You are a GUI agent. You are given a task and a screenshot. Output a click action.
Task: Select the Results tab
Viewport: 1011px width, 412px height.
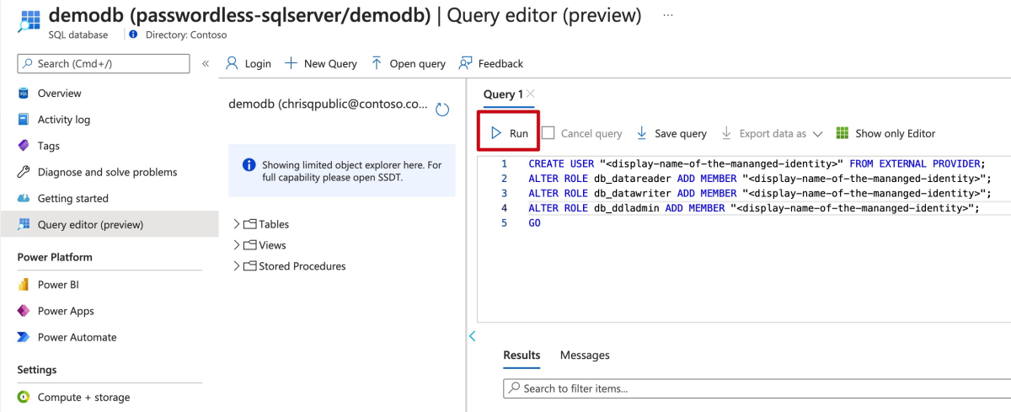click(522, 356)
